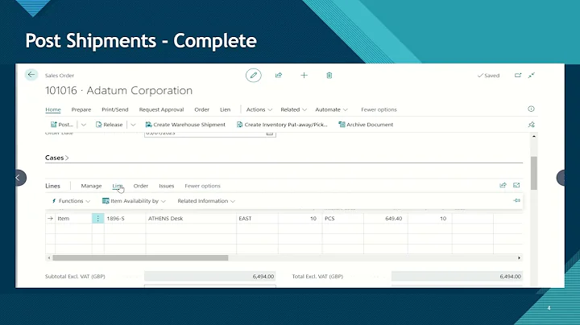The image size is (580, 325).
Task: Click the Subtotal Excl. VAT field
Action: pos(209,276)
